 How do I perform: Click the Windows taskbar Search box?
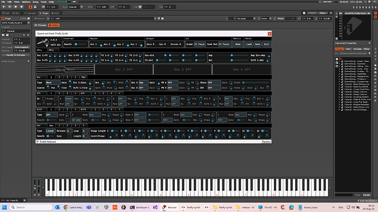point(31,207)
